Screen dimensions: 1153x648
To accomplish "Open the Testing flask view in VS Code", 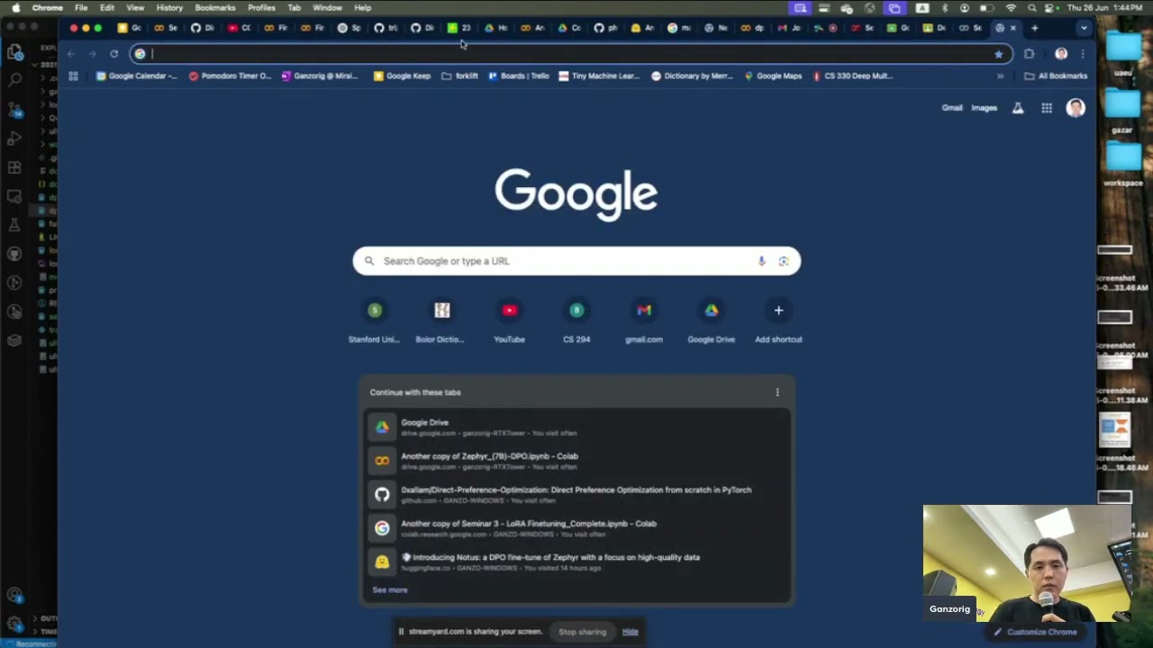I will pos(14,225).
